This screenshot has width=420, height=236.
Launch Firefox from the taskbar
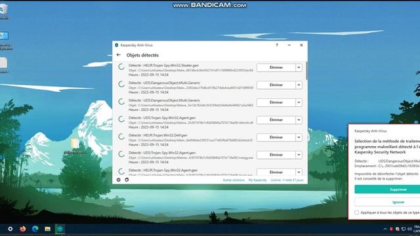pyautogui.click(x=23, y=229)
